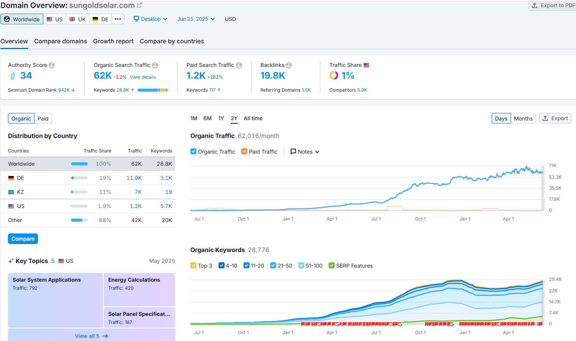Open the Competitors 5.9K link
576x341 pixels.
[x=362, y=90]
